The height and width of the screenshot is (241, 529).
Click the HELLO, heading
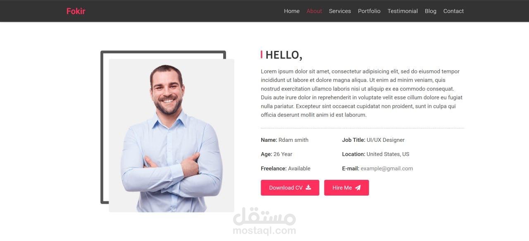point(284,55)
